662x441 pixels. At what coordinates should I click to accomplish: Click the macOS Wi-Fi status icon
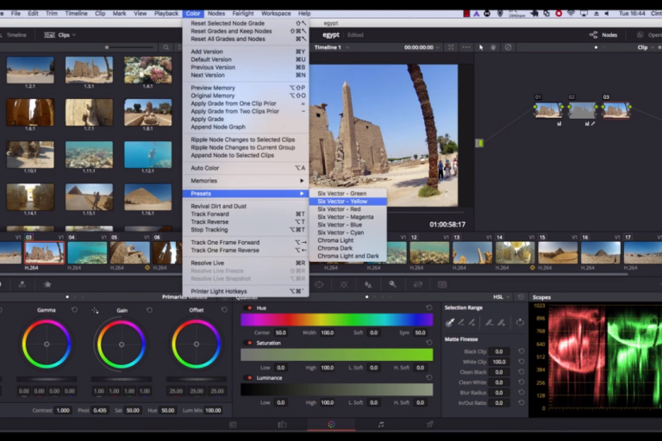(571, 14)
